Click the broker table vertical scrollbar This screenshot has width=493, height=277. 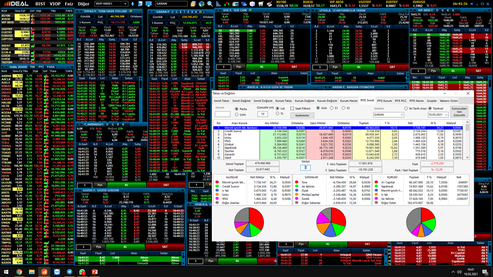pos(468,140)
